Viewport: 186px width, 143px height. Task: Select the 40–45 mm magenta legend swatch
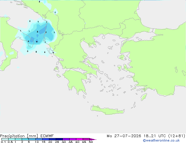[x=80, y=139]
